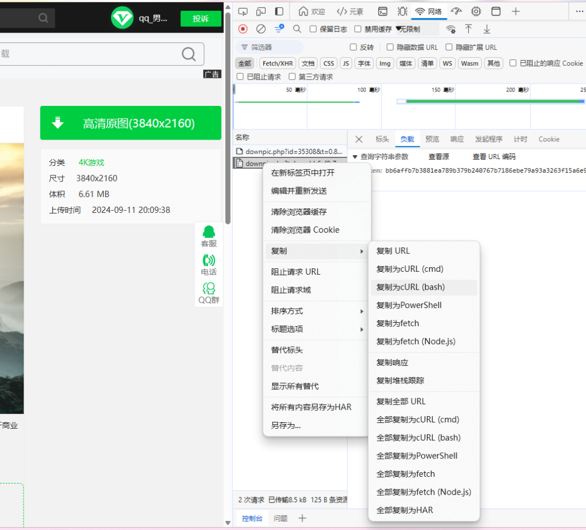Open the 无限制 throttling dropdown
The height and width of the screenshot is (530, 586).
tap(408, 29)
